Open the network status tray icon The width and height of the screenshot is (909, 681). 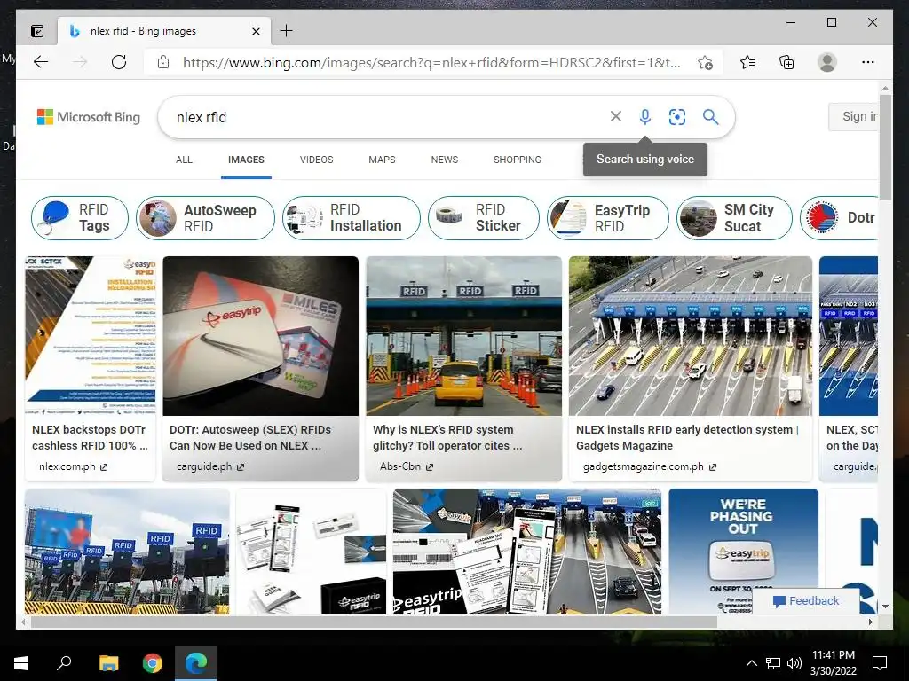tap(773, 663)
